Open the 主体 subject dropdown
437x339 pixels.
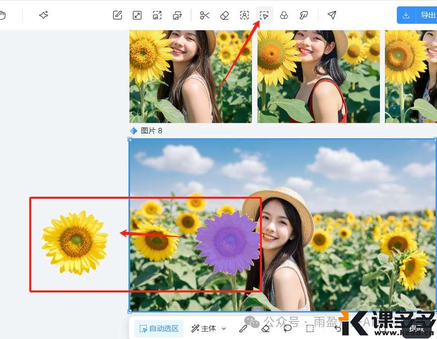click(209, 329)
